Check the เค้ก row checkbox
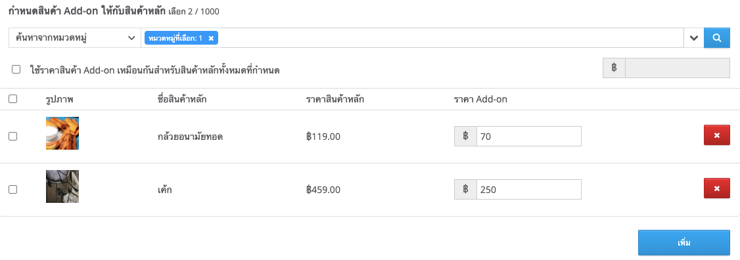This screenshot has height=260, width=740. [x=13, y=189]
